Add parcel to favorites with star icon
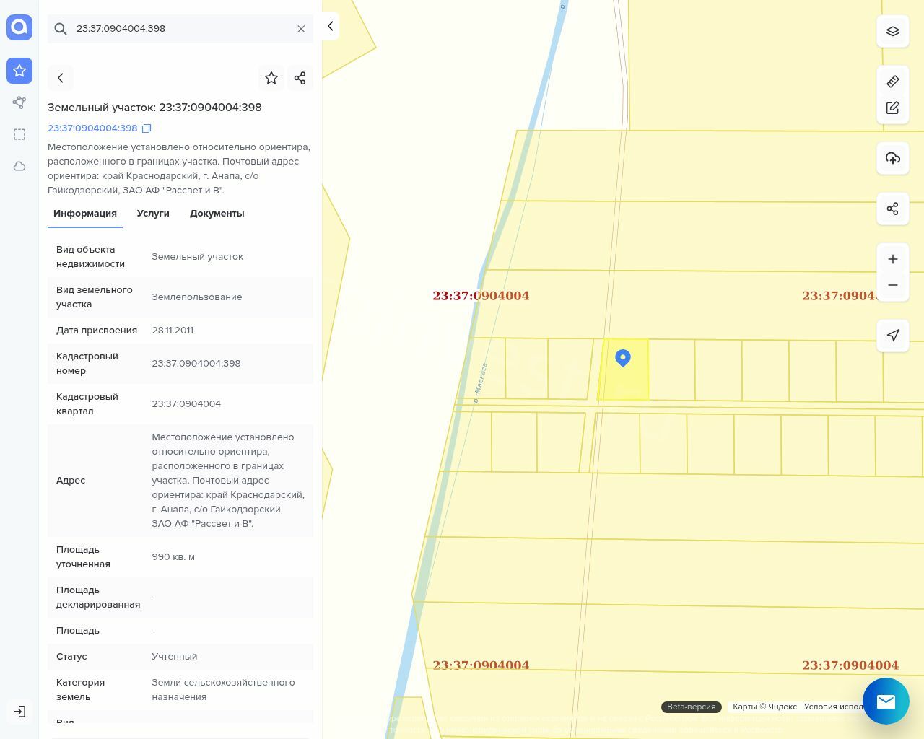 pos(271,78)
